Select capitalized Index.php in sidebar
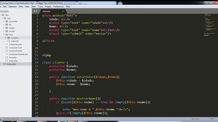This screenshot has width=218, height=122. point(11,64)
